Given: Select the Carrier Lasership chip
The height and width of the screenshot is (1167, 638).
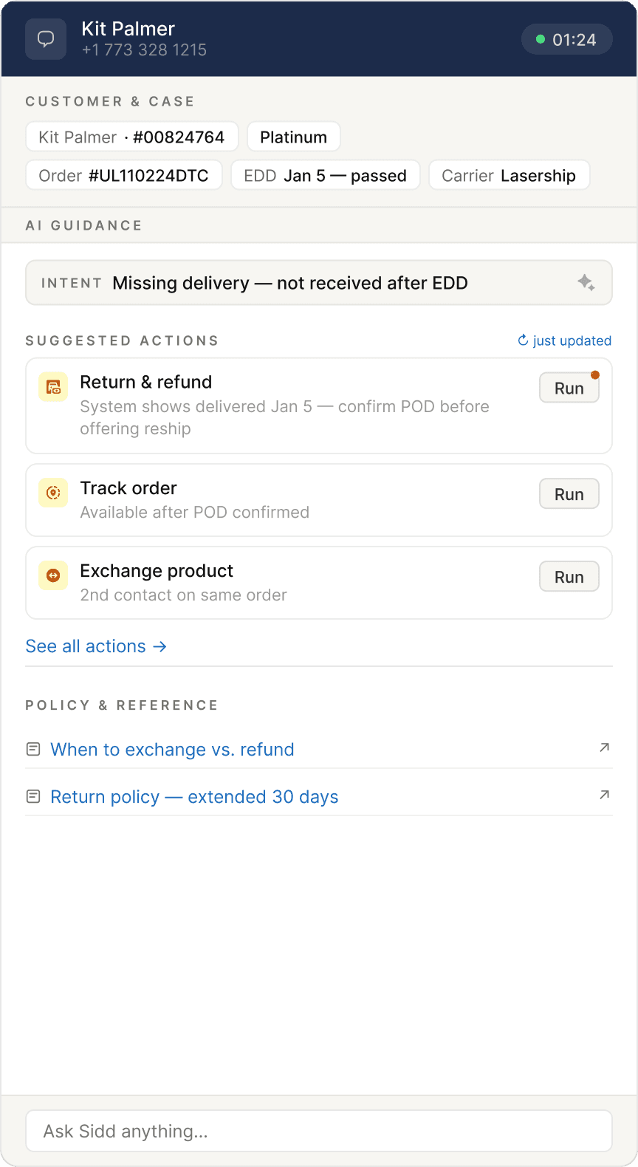Looking at the screenshot, I should tap(509, 176).
